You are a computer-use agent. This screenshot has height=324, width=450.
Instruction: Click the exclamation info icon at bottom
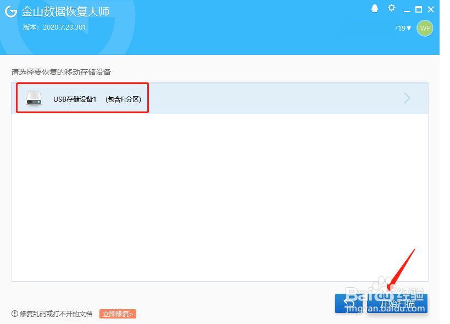point(15,314)
